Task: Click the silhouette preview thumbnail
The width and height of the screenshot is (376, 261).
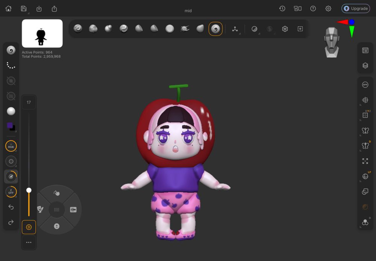Action: [x=42, y=33]
